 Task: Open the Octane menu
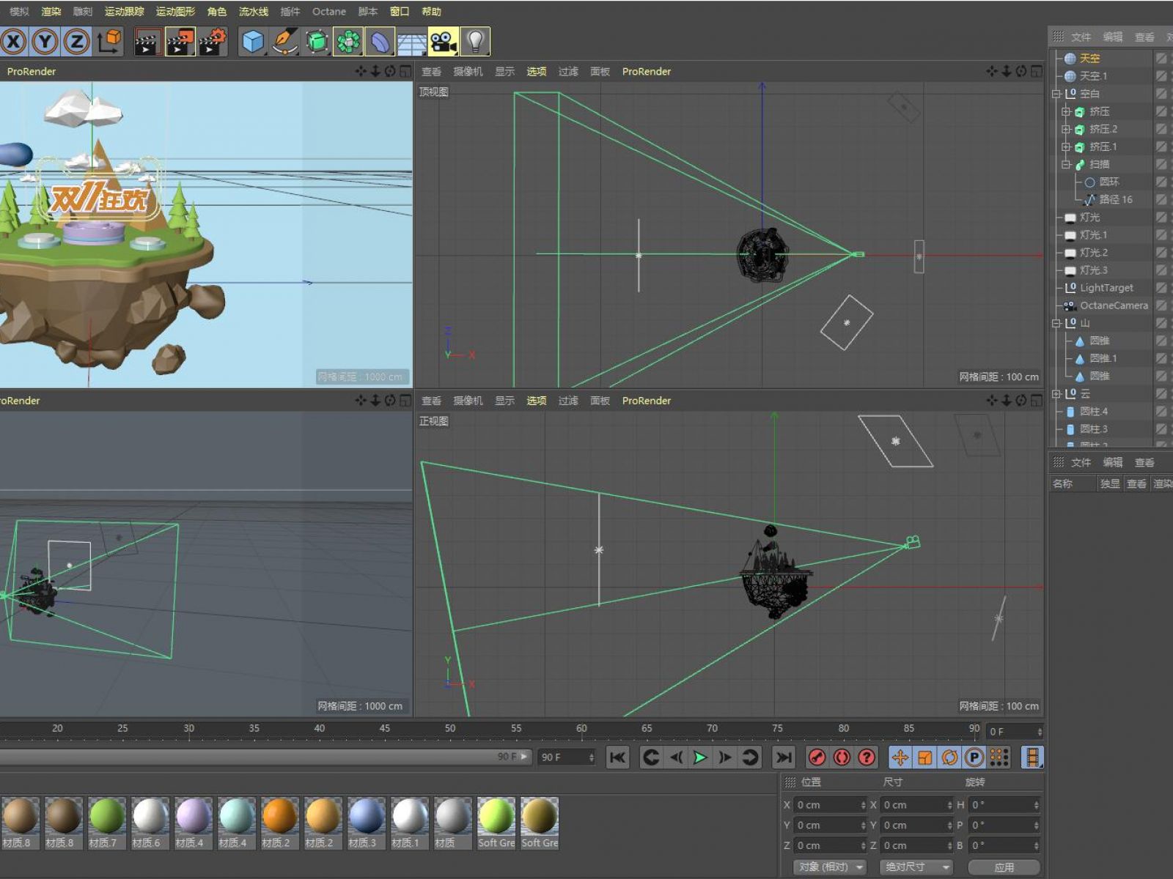tap(329, 12)
